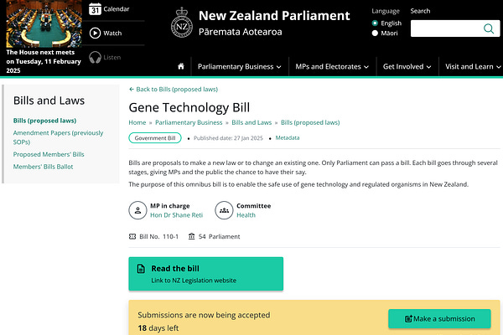Click Bills (proposed laws) breadcrumb link
This screenshot has height=335, width=503.
click(x=310, y=122)
